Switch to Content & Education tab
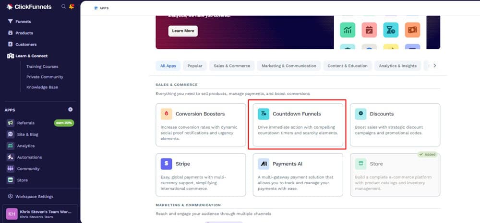The image size is (480, 223). [348, 66]
